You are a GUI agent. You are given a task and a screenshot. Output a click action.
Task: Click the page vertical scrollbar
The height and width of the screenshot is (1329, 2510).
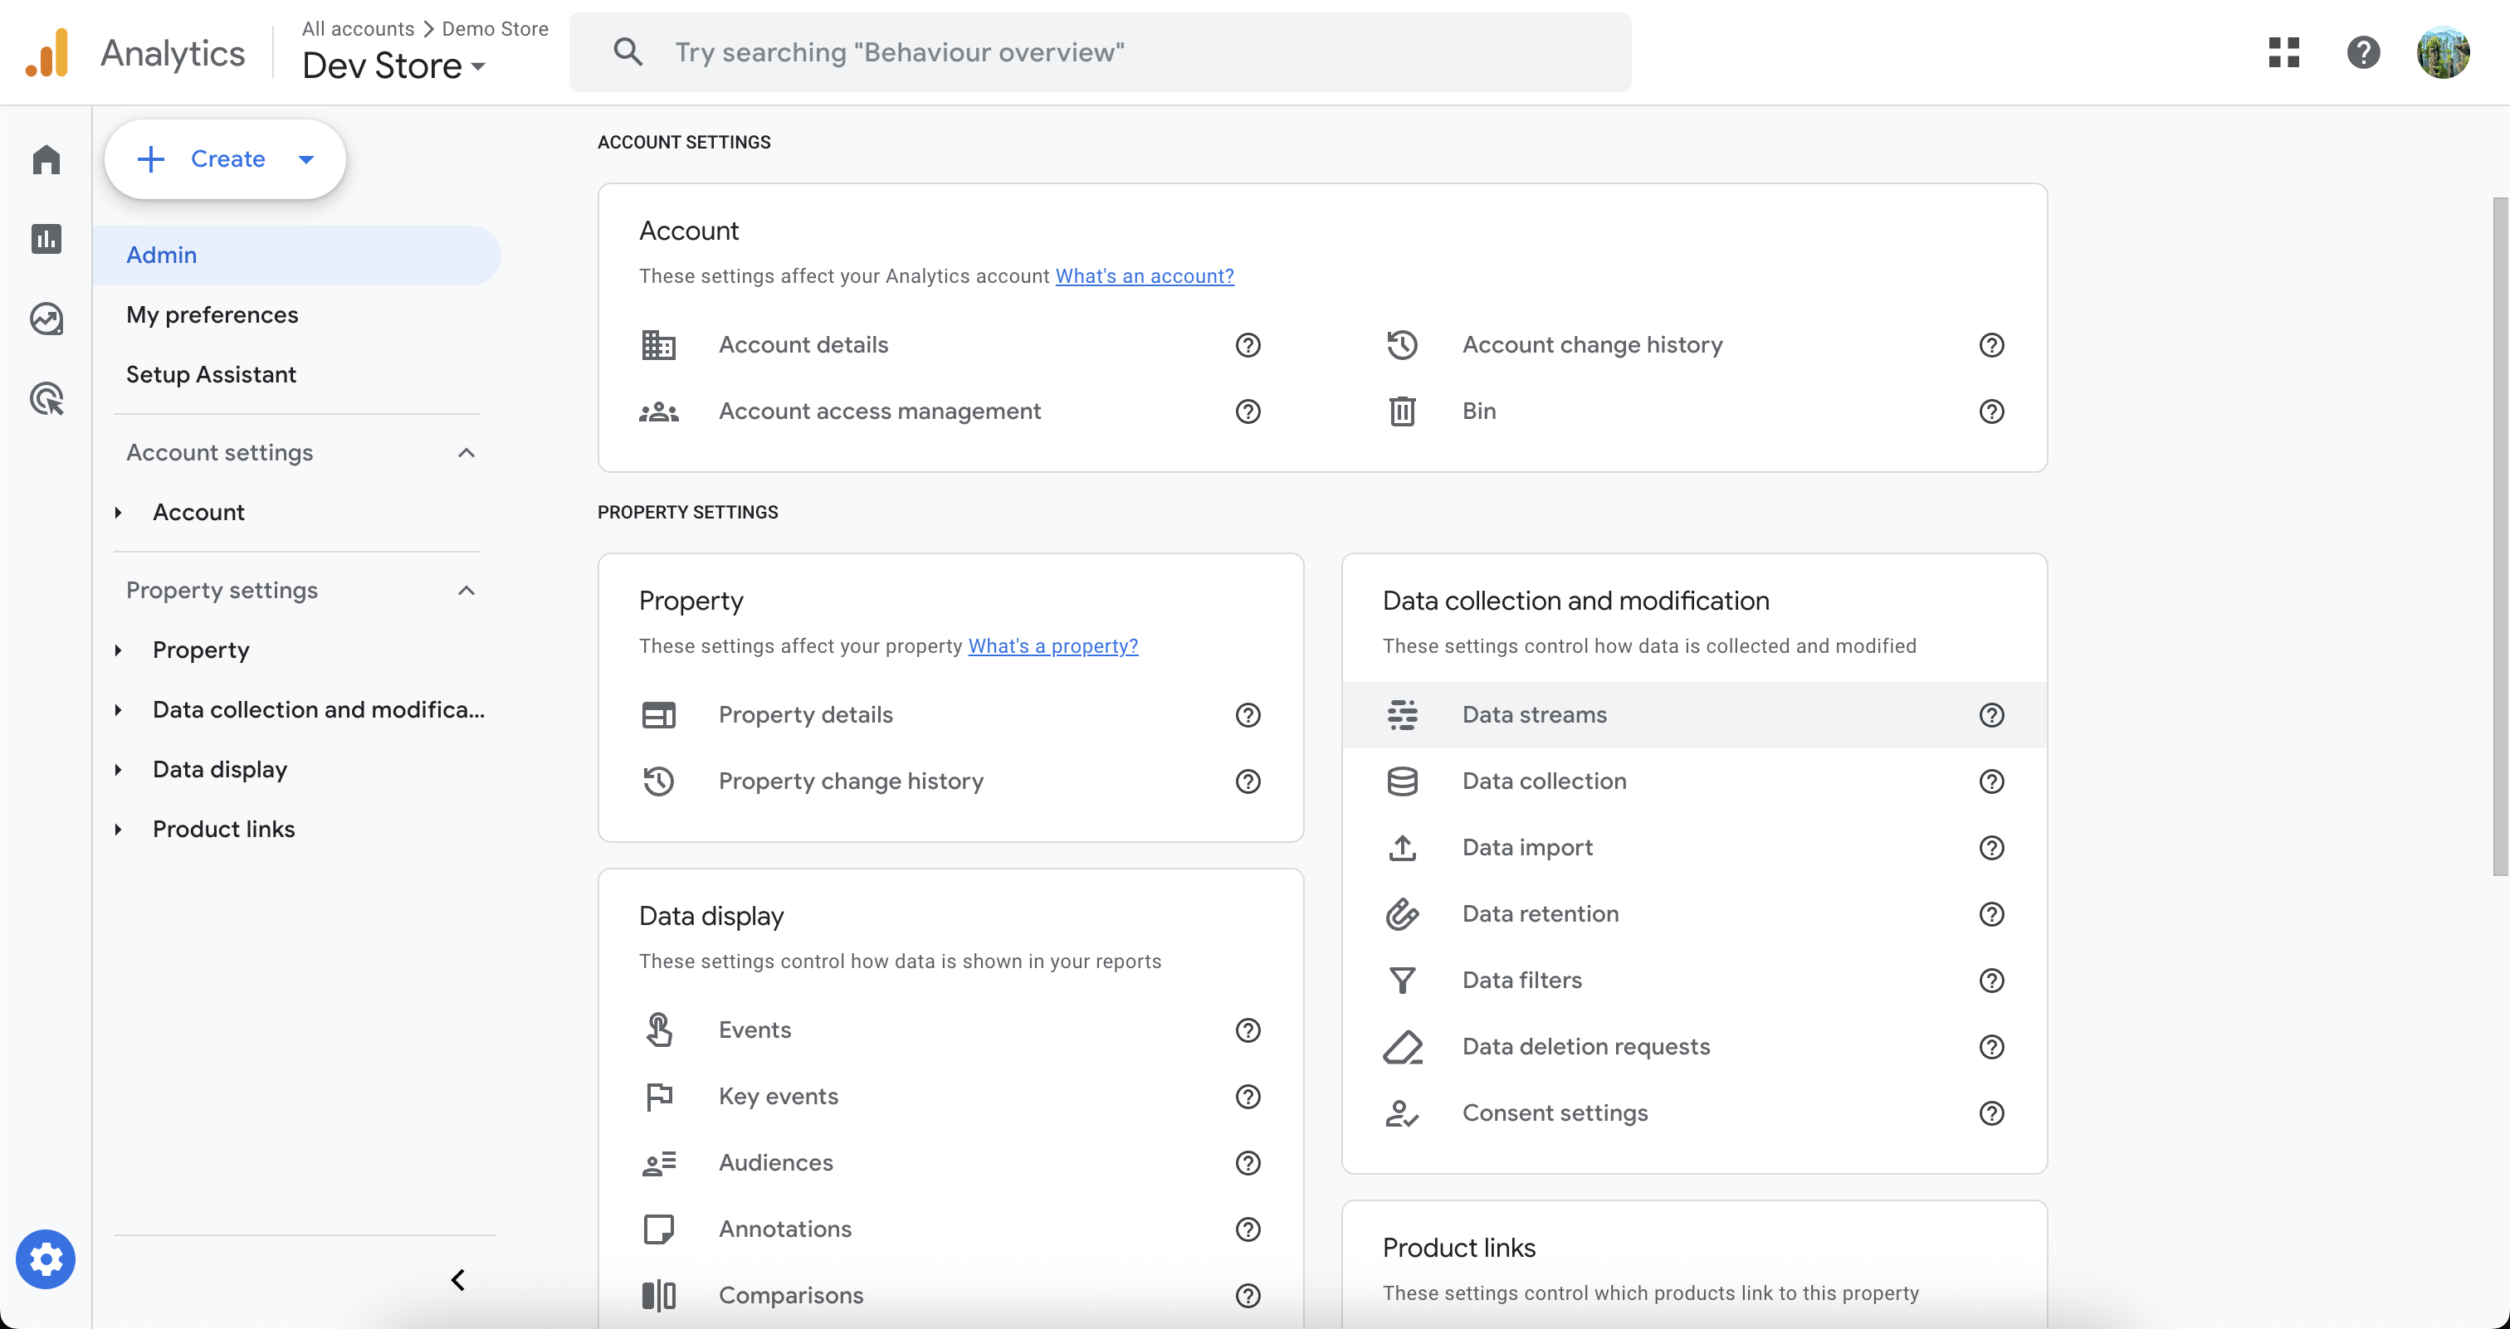coord(2499,535)
